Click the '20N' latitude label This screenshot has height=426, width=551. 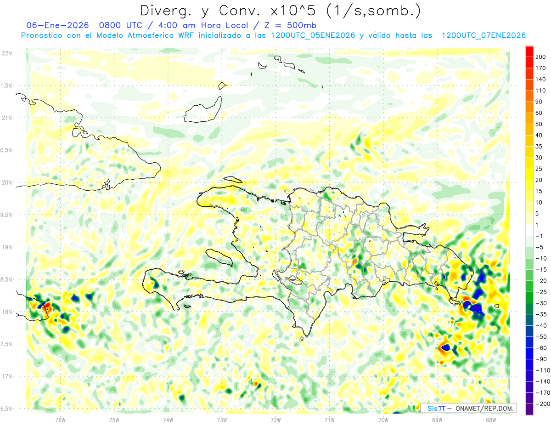click(6, 182)
